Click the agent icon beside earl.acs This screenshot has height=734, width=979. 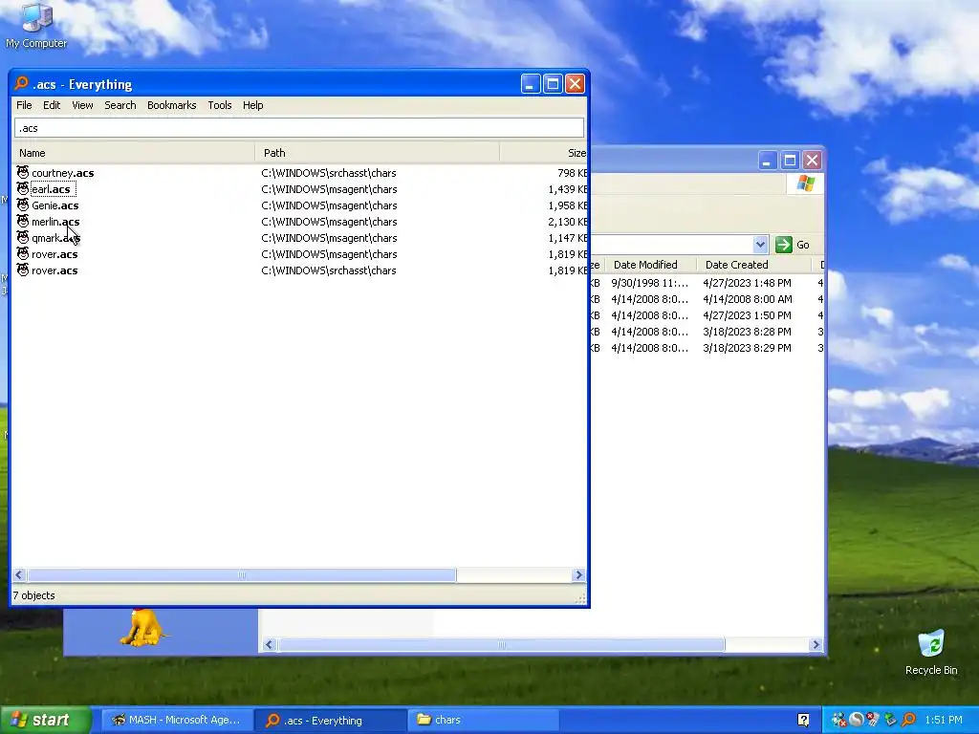(23, 188)
